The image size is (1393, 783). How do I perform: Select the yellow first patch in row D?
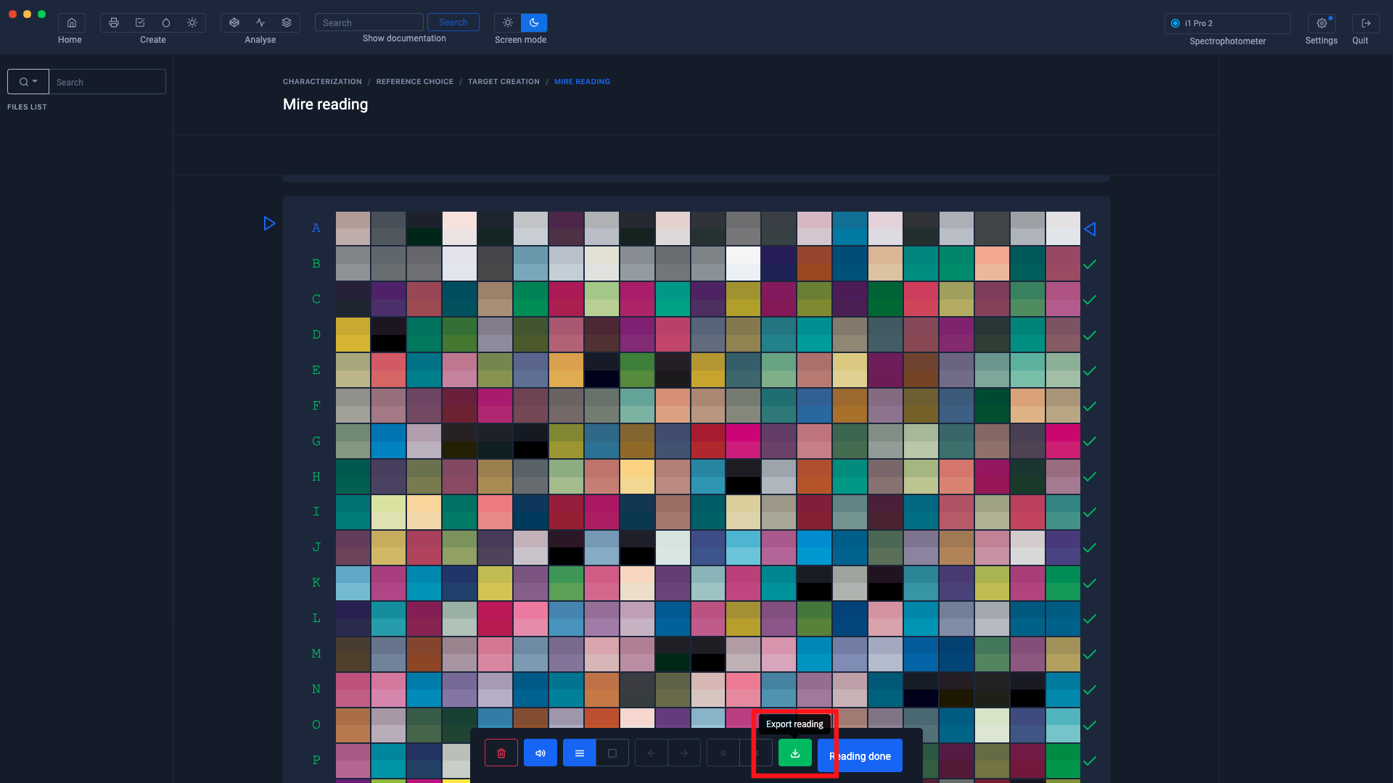pos(353,335)
